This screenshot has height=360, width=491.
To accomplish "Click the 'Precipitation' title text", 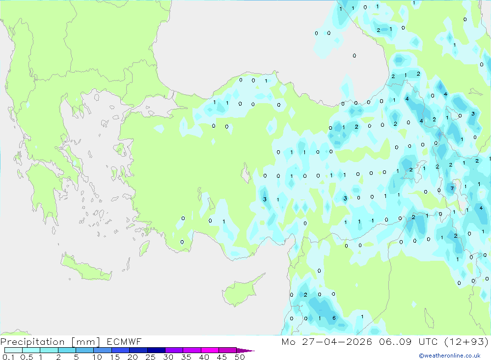I will [x=32, y=341].
